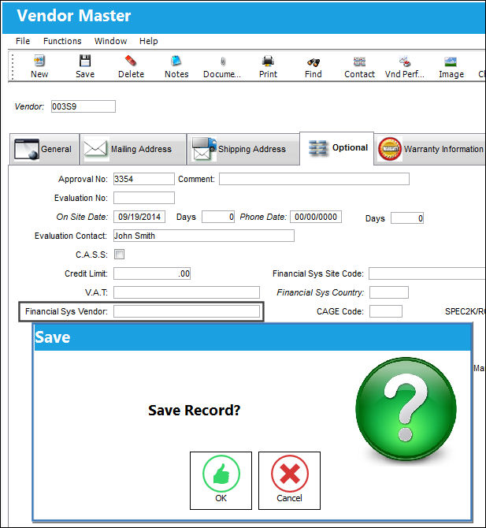The image size is (486, 528).
Task: Click the Financial Sys Site Code field
Action: [427, 273]
